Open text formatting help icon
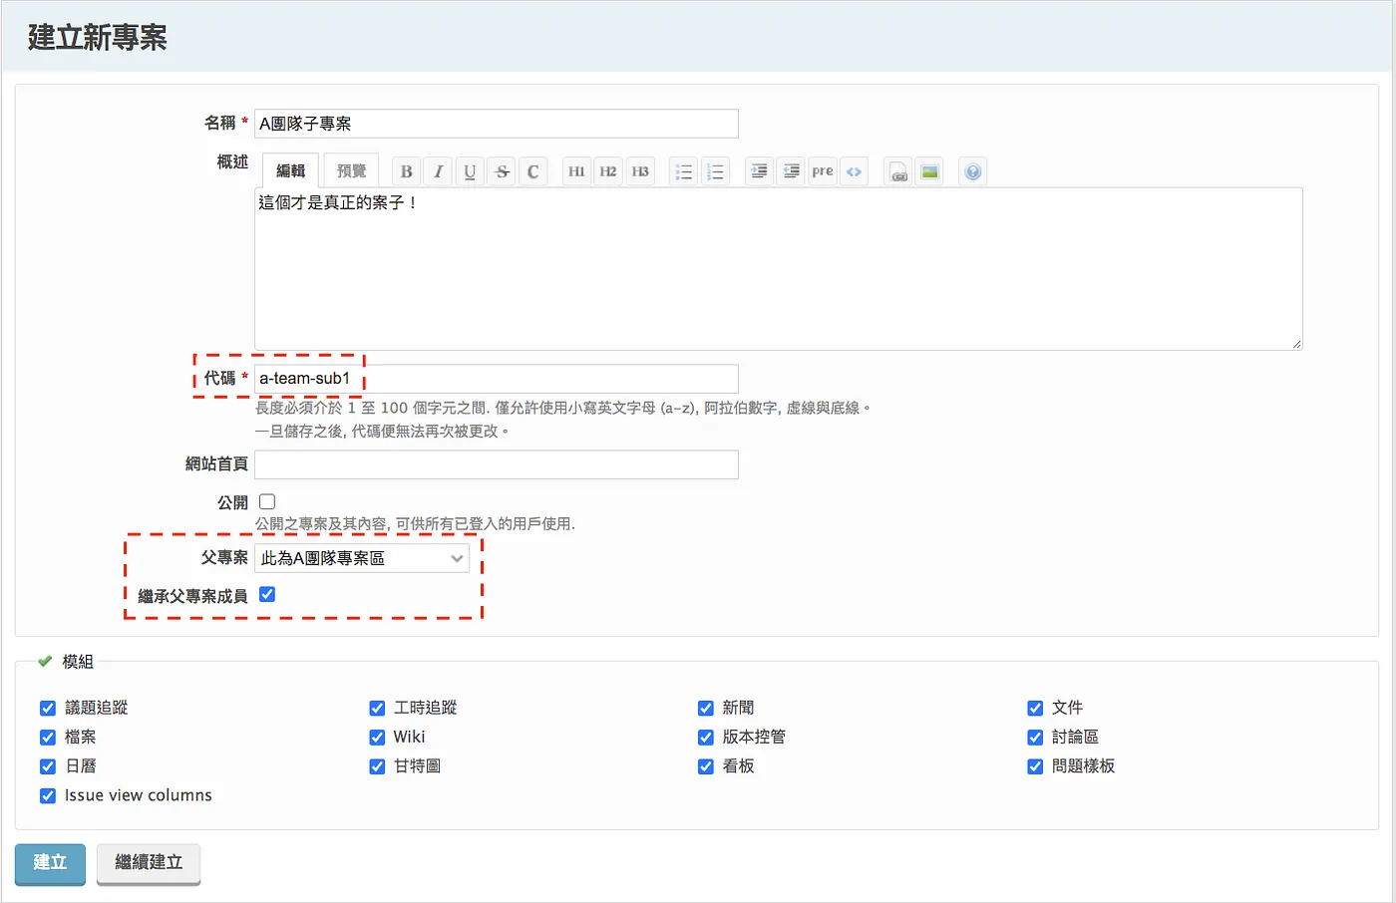Screen dimensions: 1396x903 click(973, 171)
